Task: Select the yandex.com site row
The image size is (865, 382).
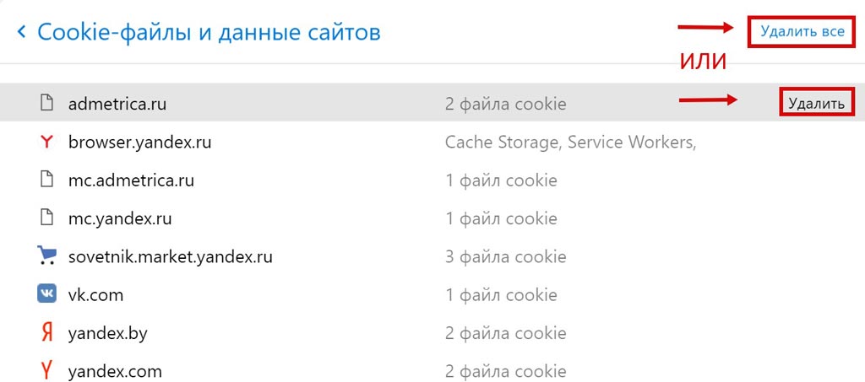Action: 115,371
